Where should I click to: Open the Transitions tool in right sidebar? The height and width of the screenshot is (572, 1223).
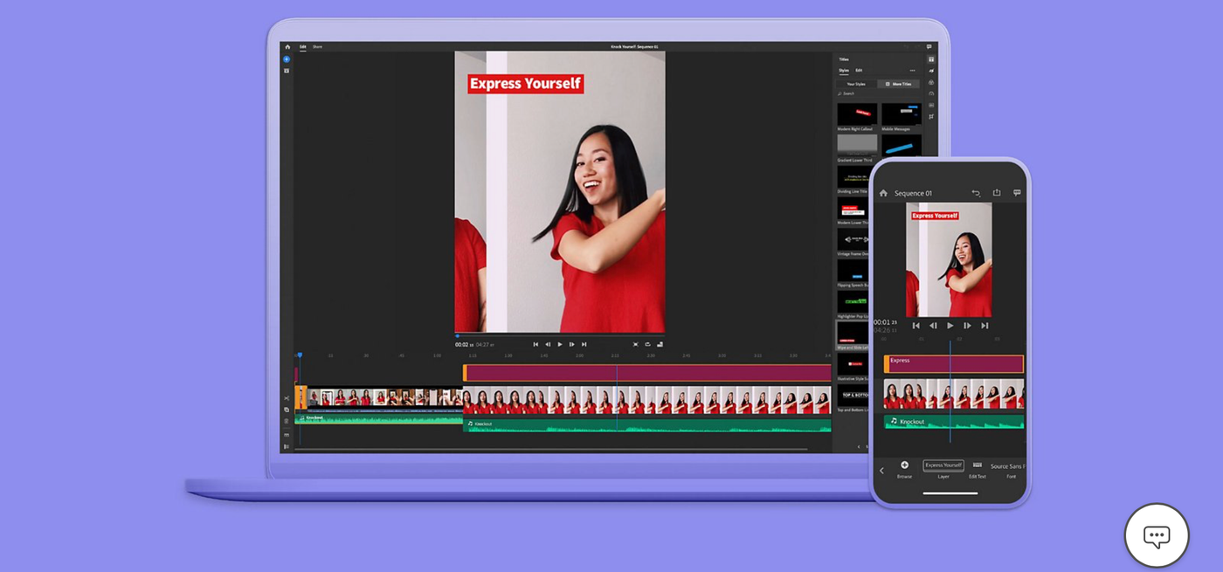tap(931, 71)
